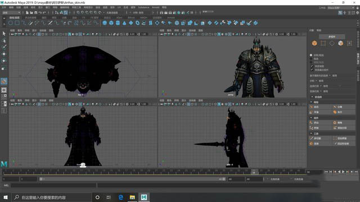This screenshot has width=360, height=202.
Task: Toggle the first checkbox in Modeling Toolkit
Action: 312,66
